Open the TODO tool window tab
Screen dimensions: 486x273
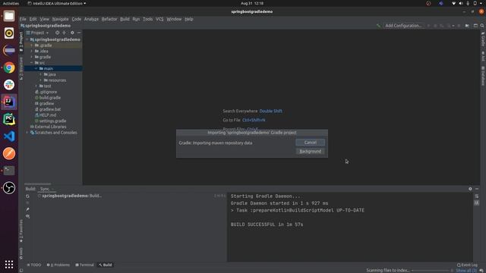(34, 265)
